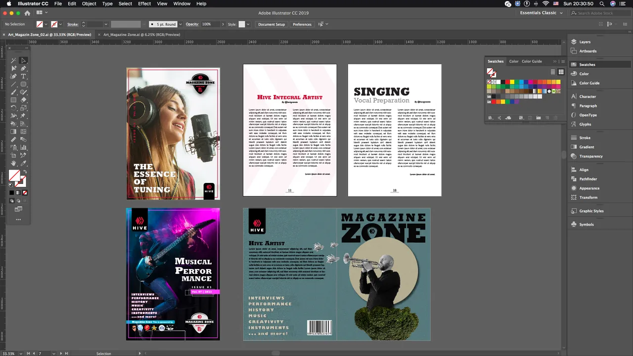Click Document Setup button
Viewport: 633px width, 356px height.
(x=271, y=24)
